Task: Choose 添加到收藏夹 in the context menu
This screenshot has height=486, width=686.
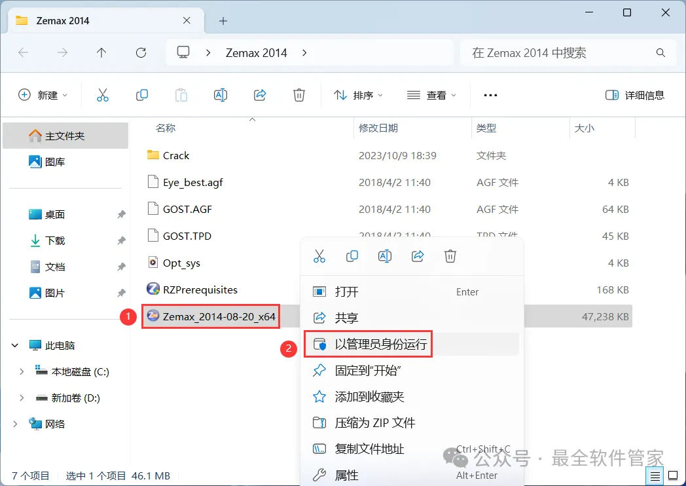Action: pos(412,397)
